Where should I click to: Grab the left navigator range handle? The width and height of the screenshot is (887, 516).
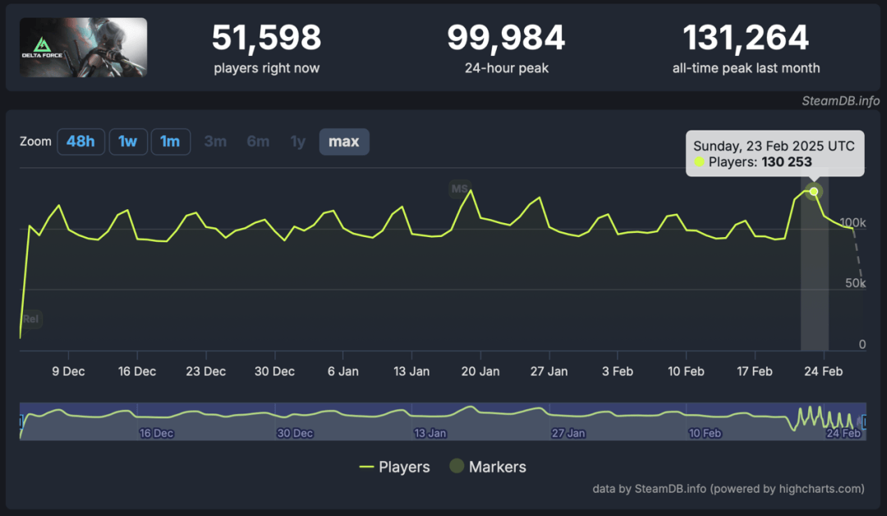pyautogui.click(x=21, y=422)
